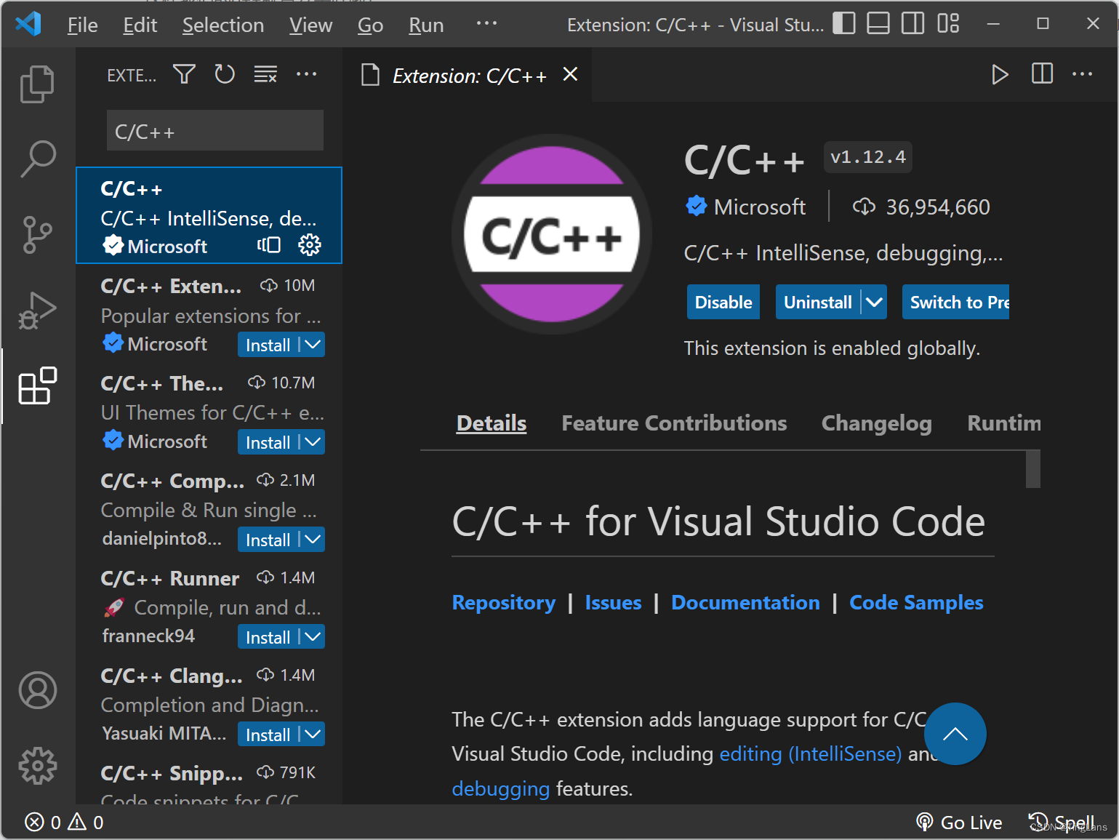Open the Source Control view
The image size is (1119, 840).
pyautogui.click(x=37, y=235)
